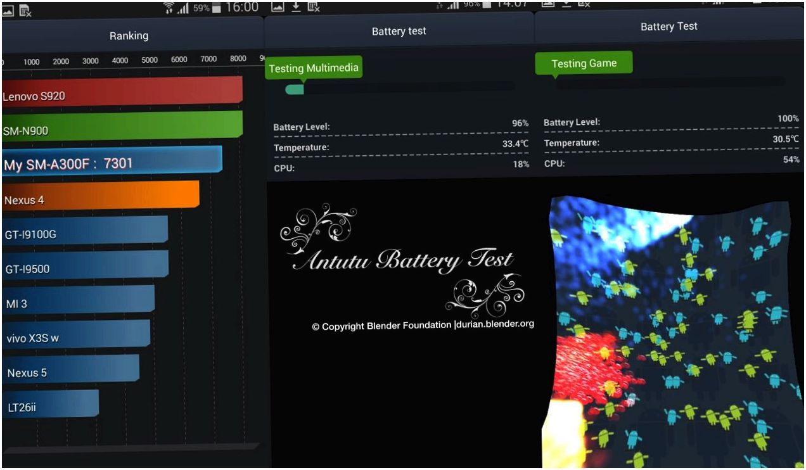This screenshot has width=806, height=470.
Task: Click the Game test progress bar
Action: point(670,82)
